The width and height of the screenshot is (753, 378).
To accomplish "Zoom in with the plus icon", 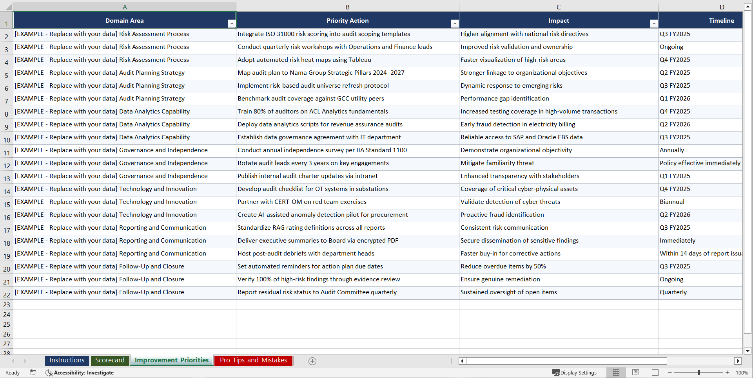I will pyautogui.click(x=727, y=373).
